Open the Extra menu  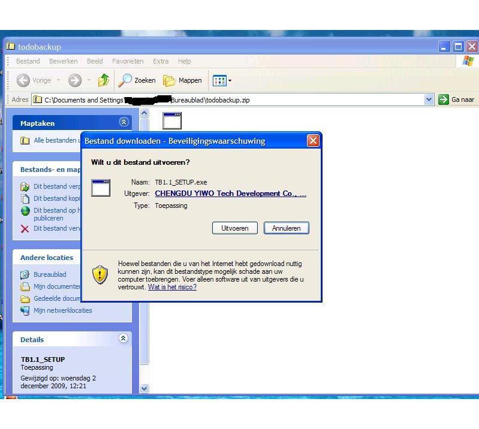tap(161, 61)
